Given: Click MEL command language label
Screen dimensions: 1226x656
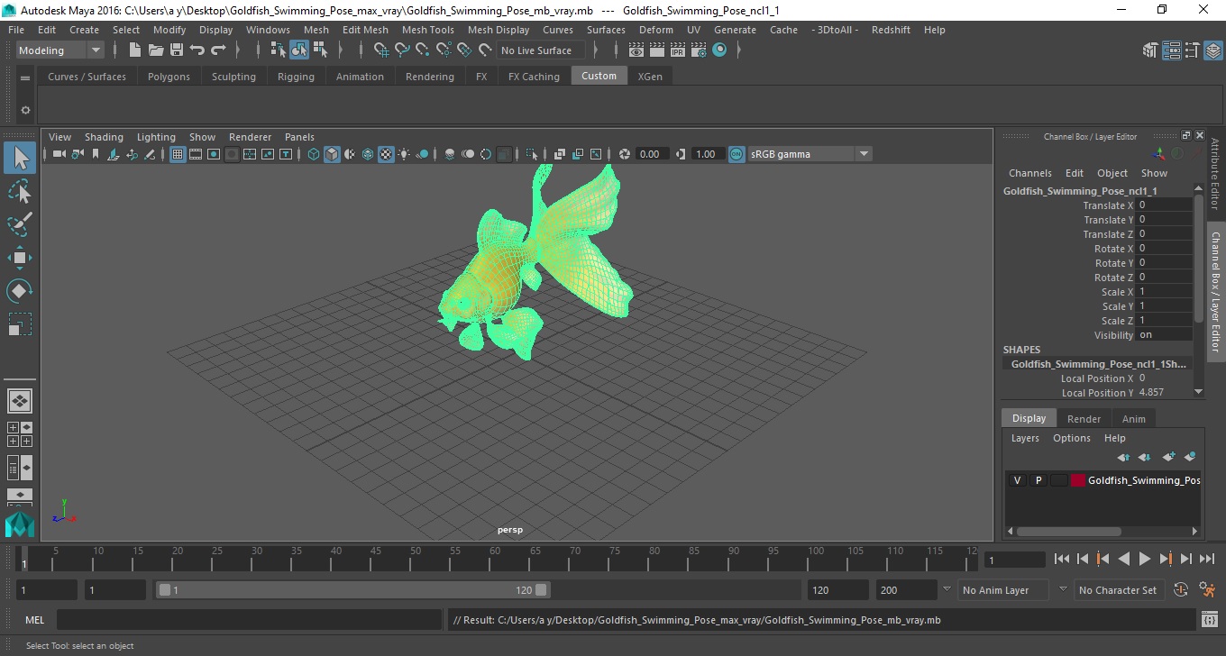Looking at the screenshot, I should click(x=35, y=620).
